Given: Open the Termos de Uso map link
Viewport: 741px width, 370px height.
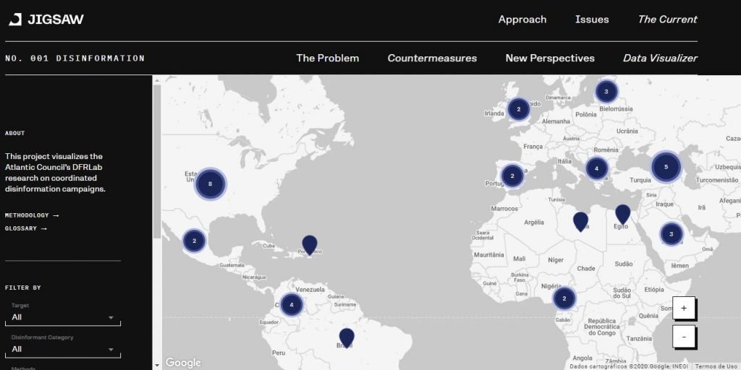Looking at the screenshot, I should click(717, 366).
